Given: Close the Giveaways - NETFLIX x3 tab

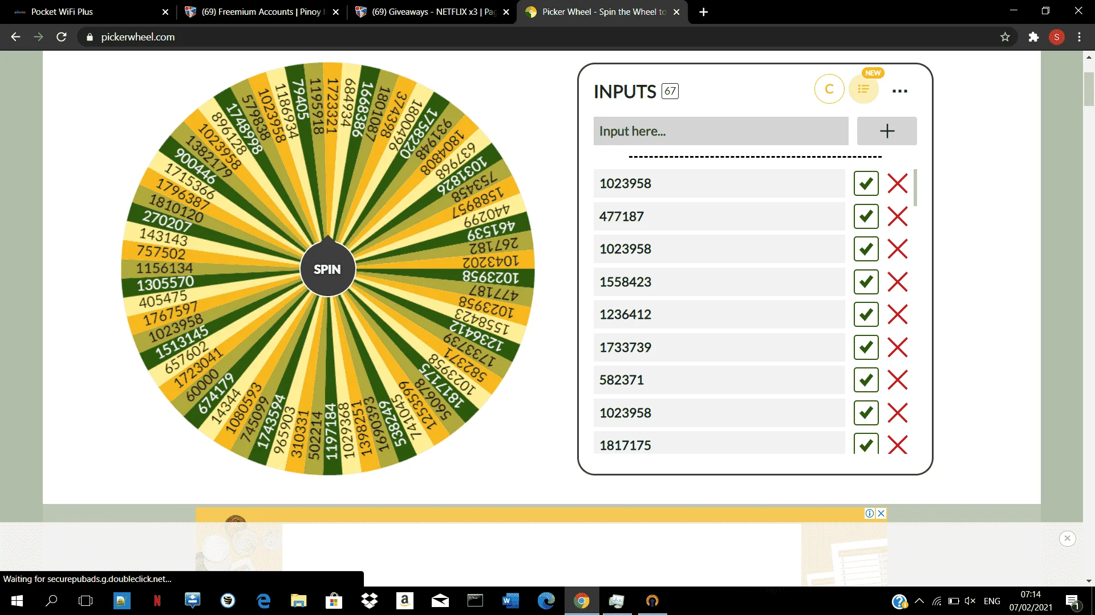Looking at the screenshot, I should [506, 12].
